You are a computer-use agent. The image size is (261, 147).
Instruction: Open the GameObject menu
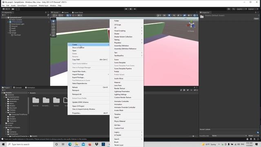tap(22, 5)
